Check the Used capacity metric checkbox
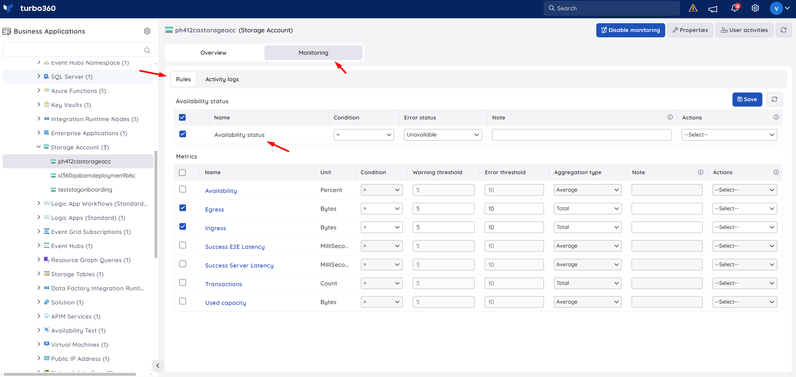The width and height of the screenshot is (796, 377). pyautogui.click(x=183, y=301)
